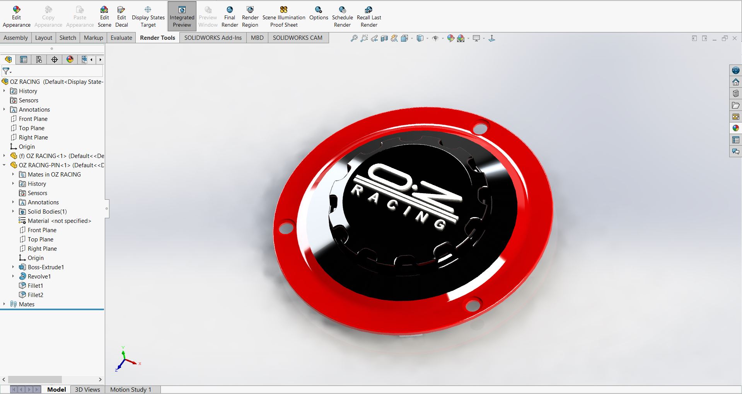742x394 pixels.
Task: Expand Mates in OZ RACING
Action: click(13, 174)
